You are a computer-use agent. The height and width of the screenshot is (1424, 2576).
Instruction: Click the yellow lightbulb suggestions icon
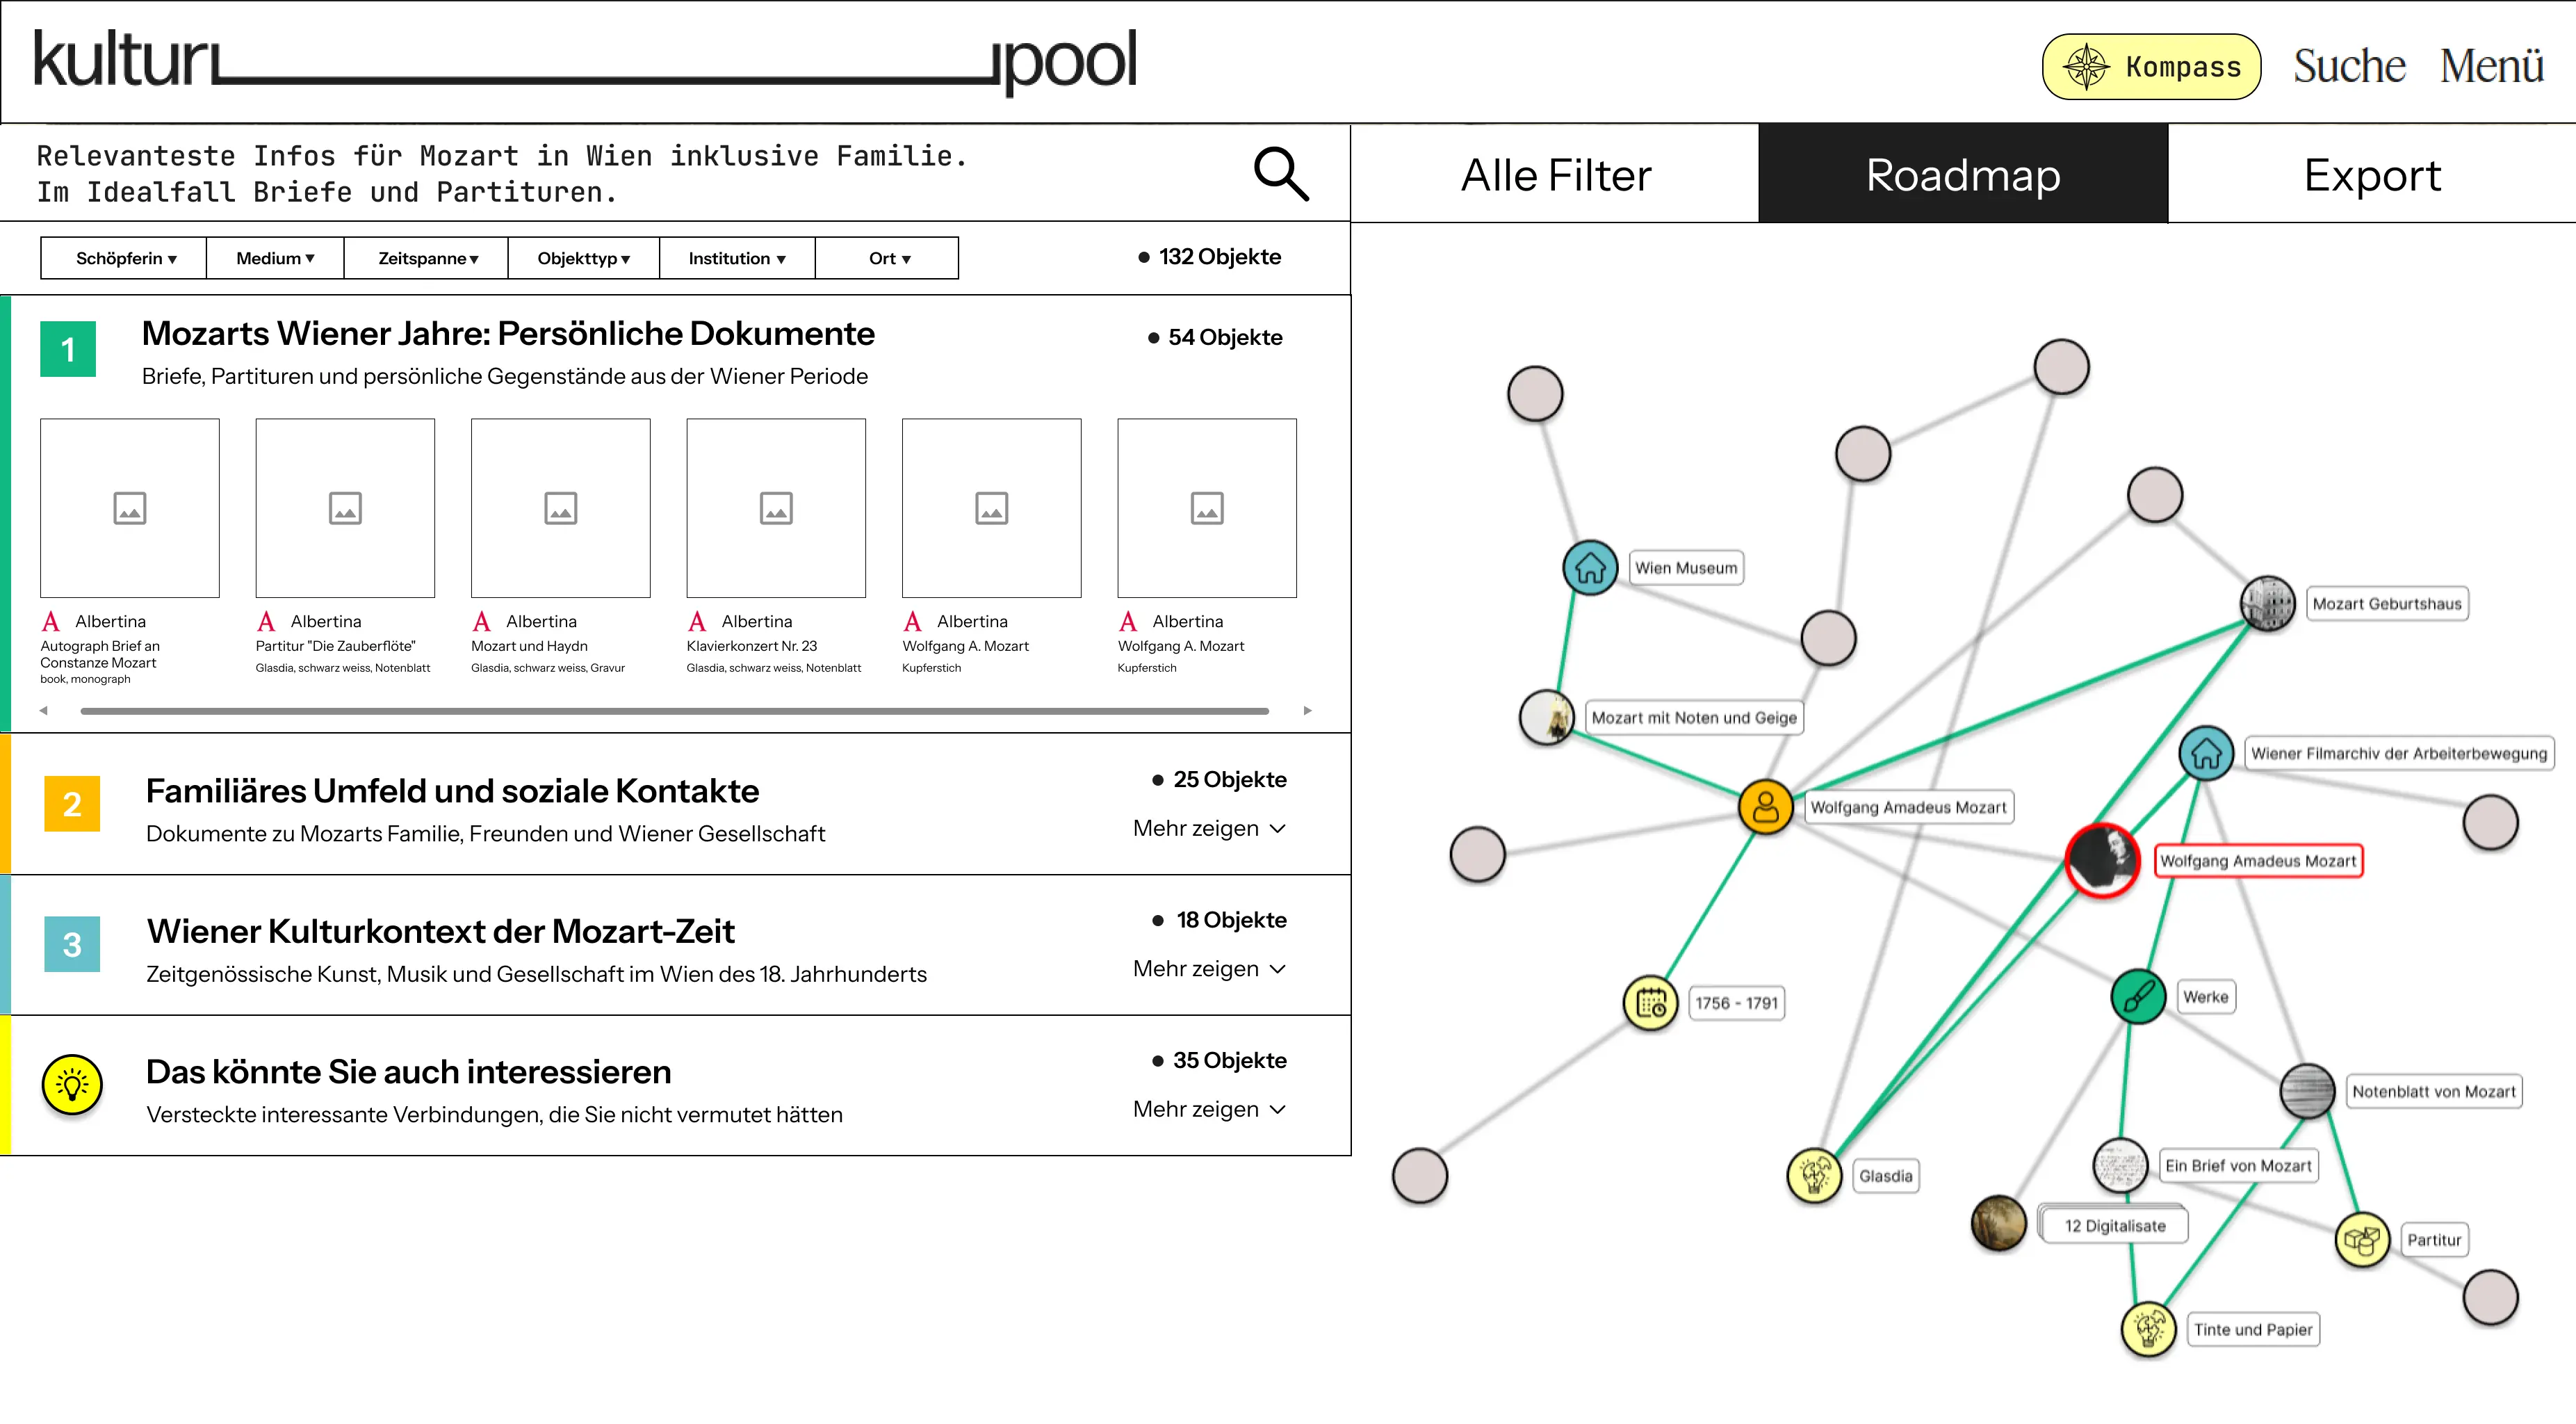72,1085
